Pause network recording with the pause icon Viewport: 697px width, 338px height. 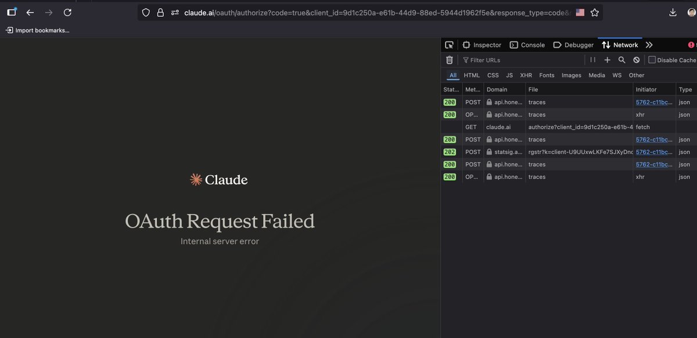(593, 60)
